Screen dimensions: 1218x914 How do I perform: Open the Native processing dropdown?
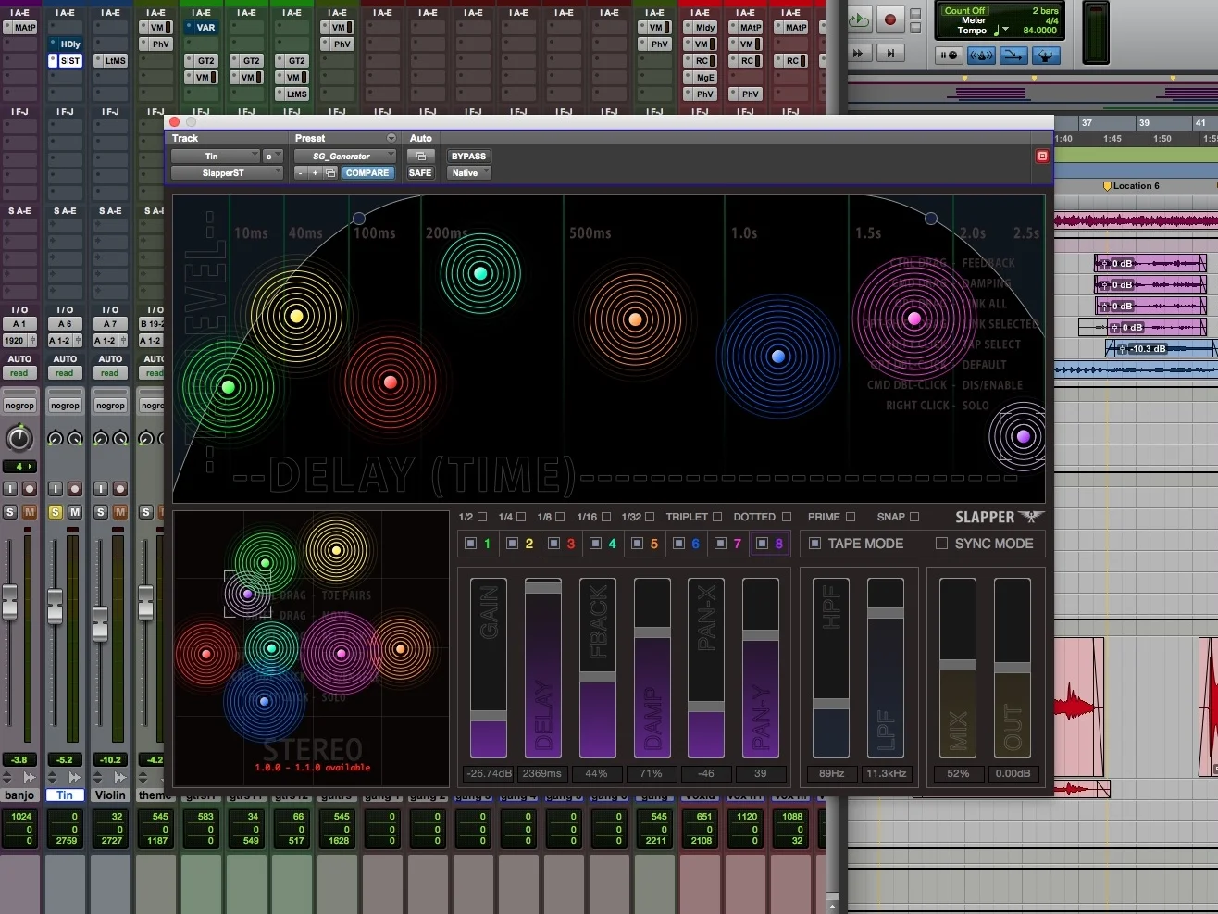click(469, 173)
